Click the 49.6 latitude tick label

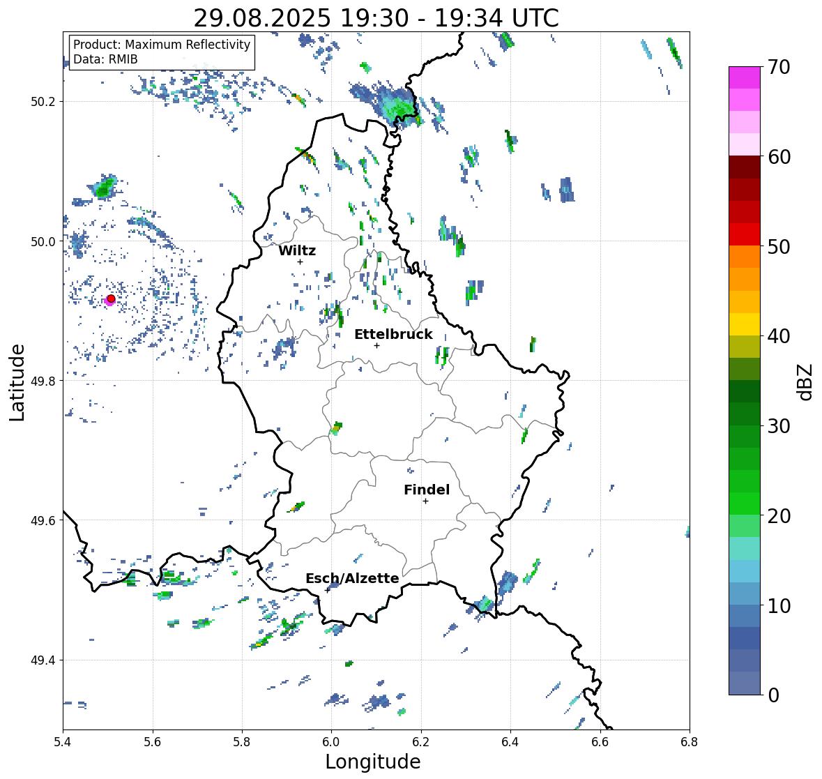43,520
